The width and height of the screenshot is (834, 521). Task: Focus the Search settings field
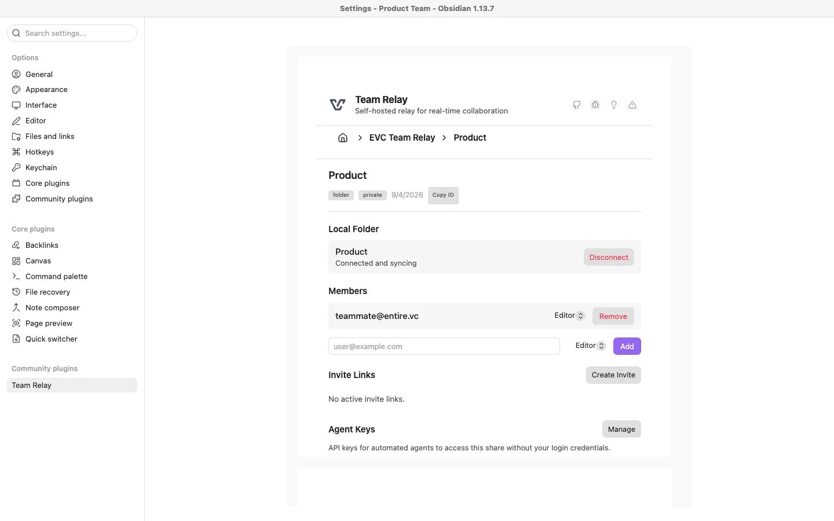tap(72, 33)
